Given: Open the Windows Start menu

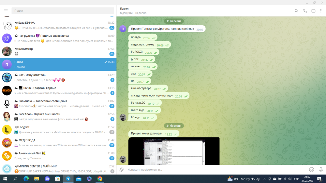Looking at the screenshot, I should click(5, 179).
